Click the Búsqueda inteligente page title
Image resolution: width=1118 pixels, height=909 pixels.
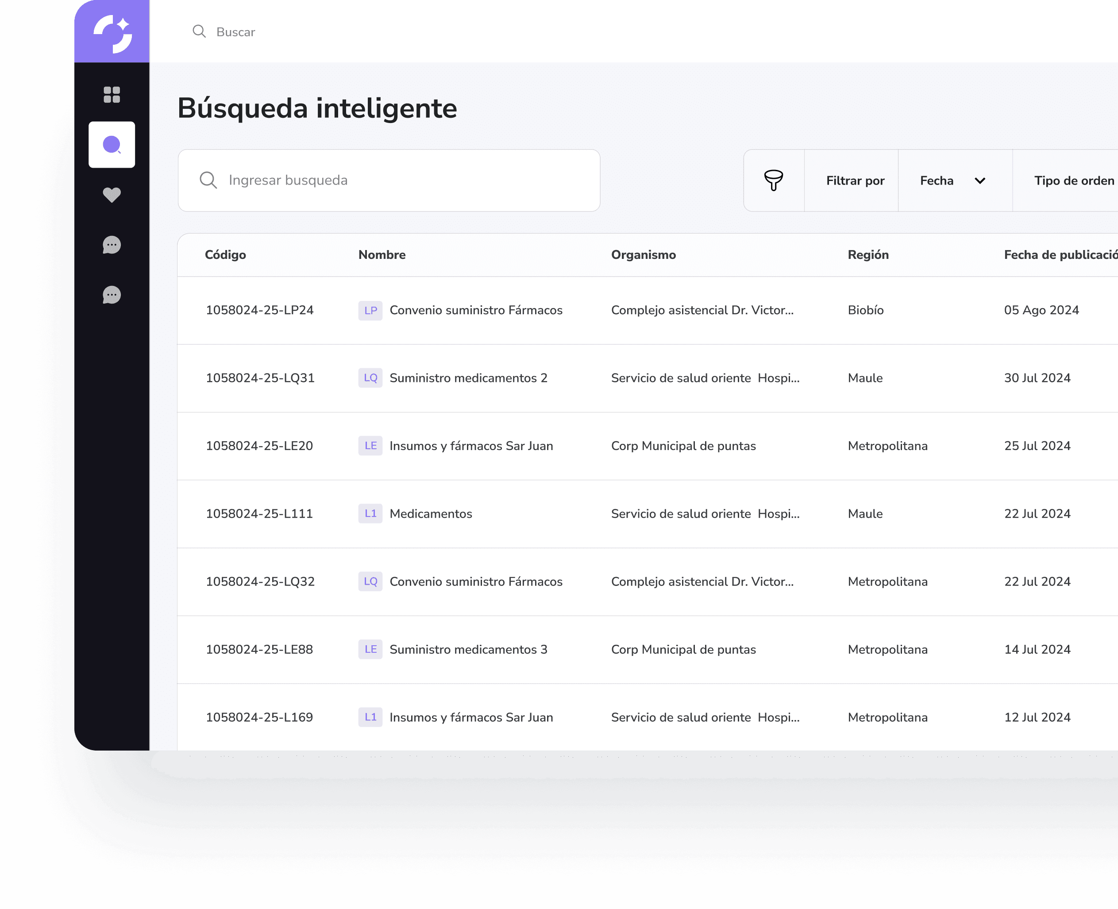click(317, 109)
